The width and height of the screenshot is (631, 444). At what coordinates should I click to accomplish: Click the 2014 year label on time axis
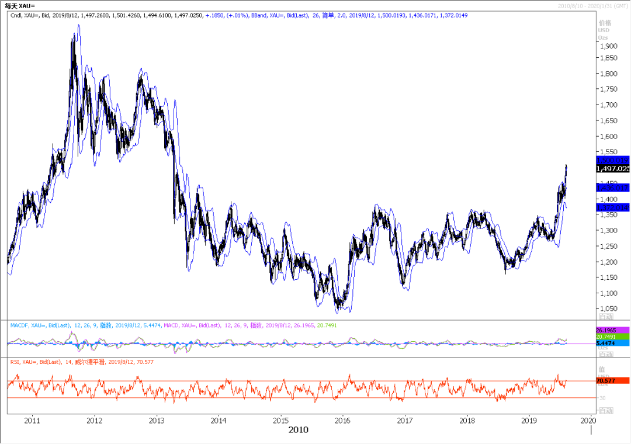click(x=219, y=421)
